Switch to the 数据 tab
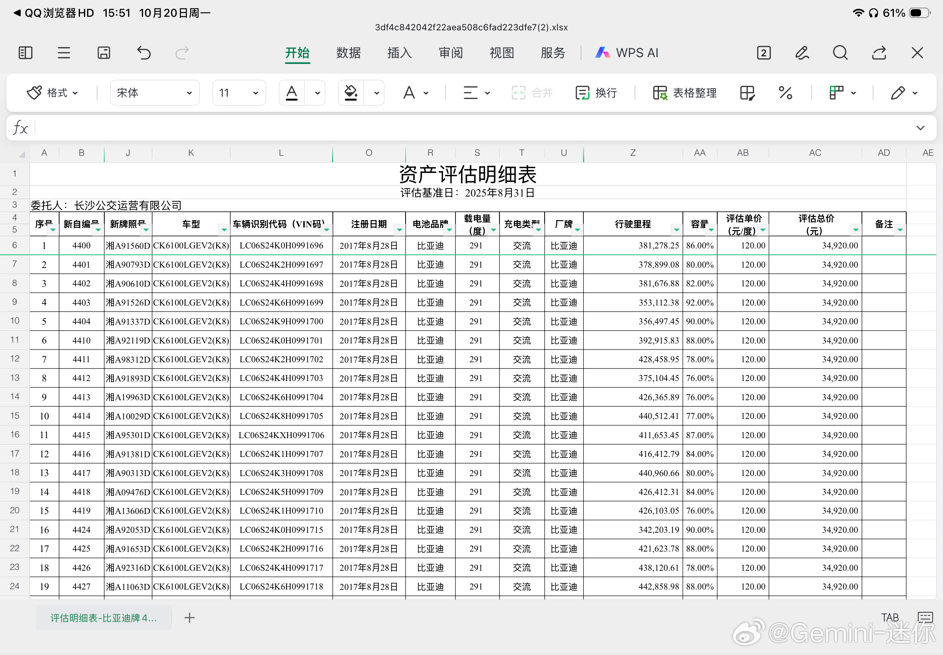The height and width of the screenshot is (655, 943). point(348,53)
